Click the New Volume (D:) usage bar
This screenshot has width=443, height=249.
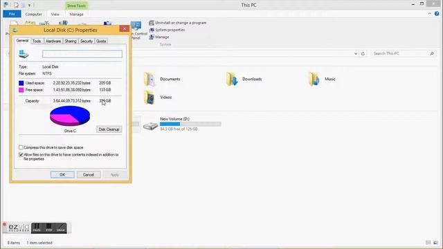[x=190, y=124]
